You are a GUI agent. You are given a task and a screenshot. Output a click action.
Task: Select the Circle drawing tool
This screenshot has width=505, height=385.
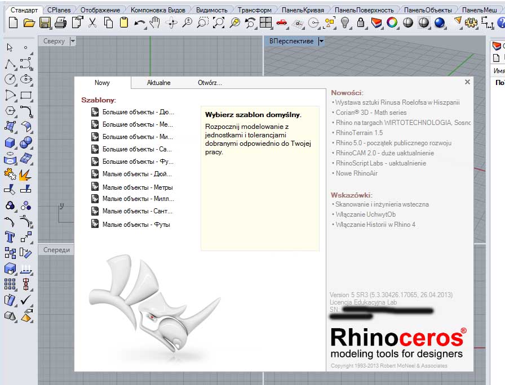click(10, 79)
